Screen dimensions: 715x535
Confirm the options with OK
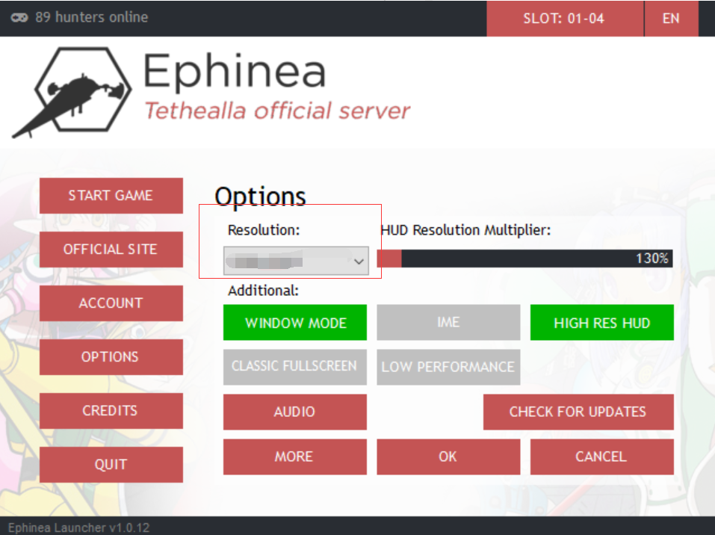coord(448,457)
